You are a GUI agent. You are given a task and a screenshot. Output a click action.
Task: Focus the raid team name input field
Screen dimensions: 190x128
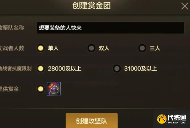tap(111, 28)
